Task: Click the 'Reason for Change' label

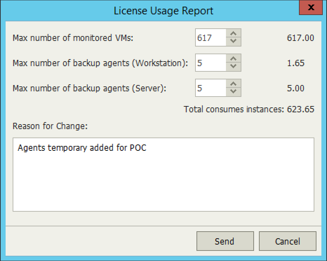Action: pyautogui.click(x=50, y=126)
